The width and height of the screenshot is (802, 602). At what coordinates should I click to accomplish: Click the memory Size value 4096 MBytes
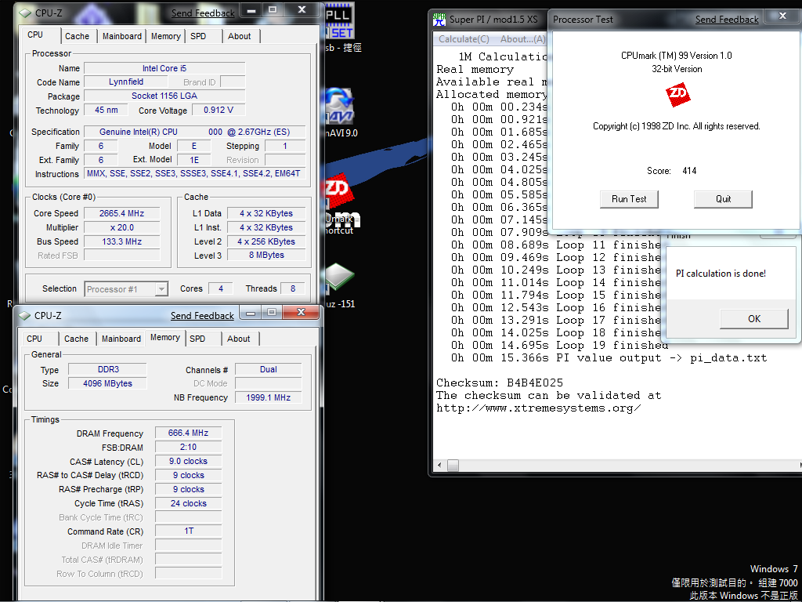pos(108,383)
